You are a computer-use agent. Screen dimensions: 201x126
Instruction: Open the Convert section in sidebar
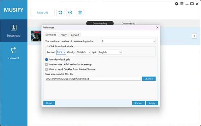(14, 53)
